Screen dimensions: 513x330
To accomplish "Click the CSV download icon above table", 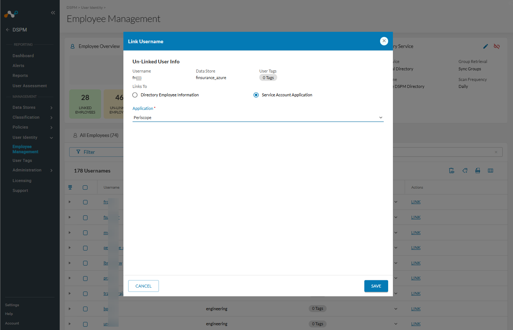I will [477, 171].
